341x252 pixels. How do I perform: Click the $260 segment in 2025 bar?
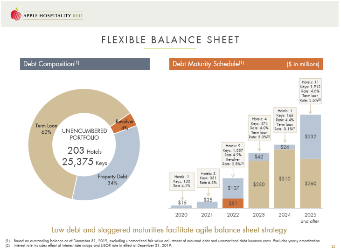pos(310,184)
